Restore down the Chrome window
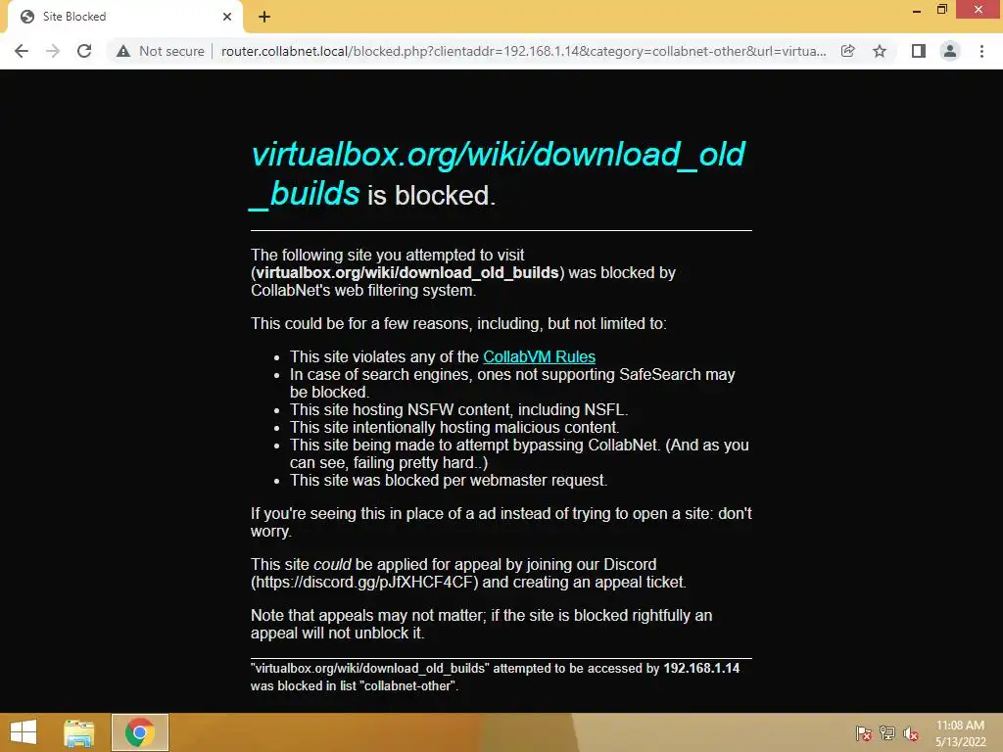 941,10
